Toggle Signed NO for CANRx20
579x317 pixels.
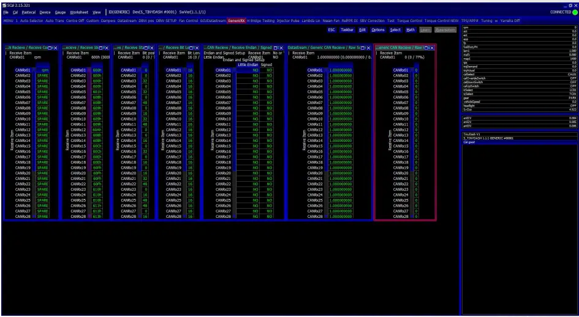(267, 173)
